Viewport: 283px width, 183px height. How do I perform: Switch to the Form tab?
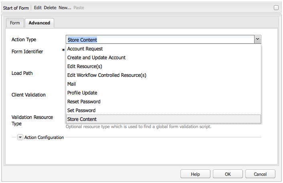coord(15,23)
